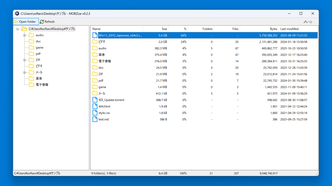Screen dimensions: 332x186
Task: Sort by the Folders column header
Action: click(201, 29)
